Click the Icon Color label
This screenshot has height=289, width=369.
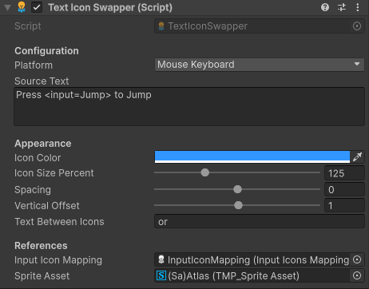click(38, 158)
